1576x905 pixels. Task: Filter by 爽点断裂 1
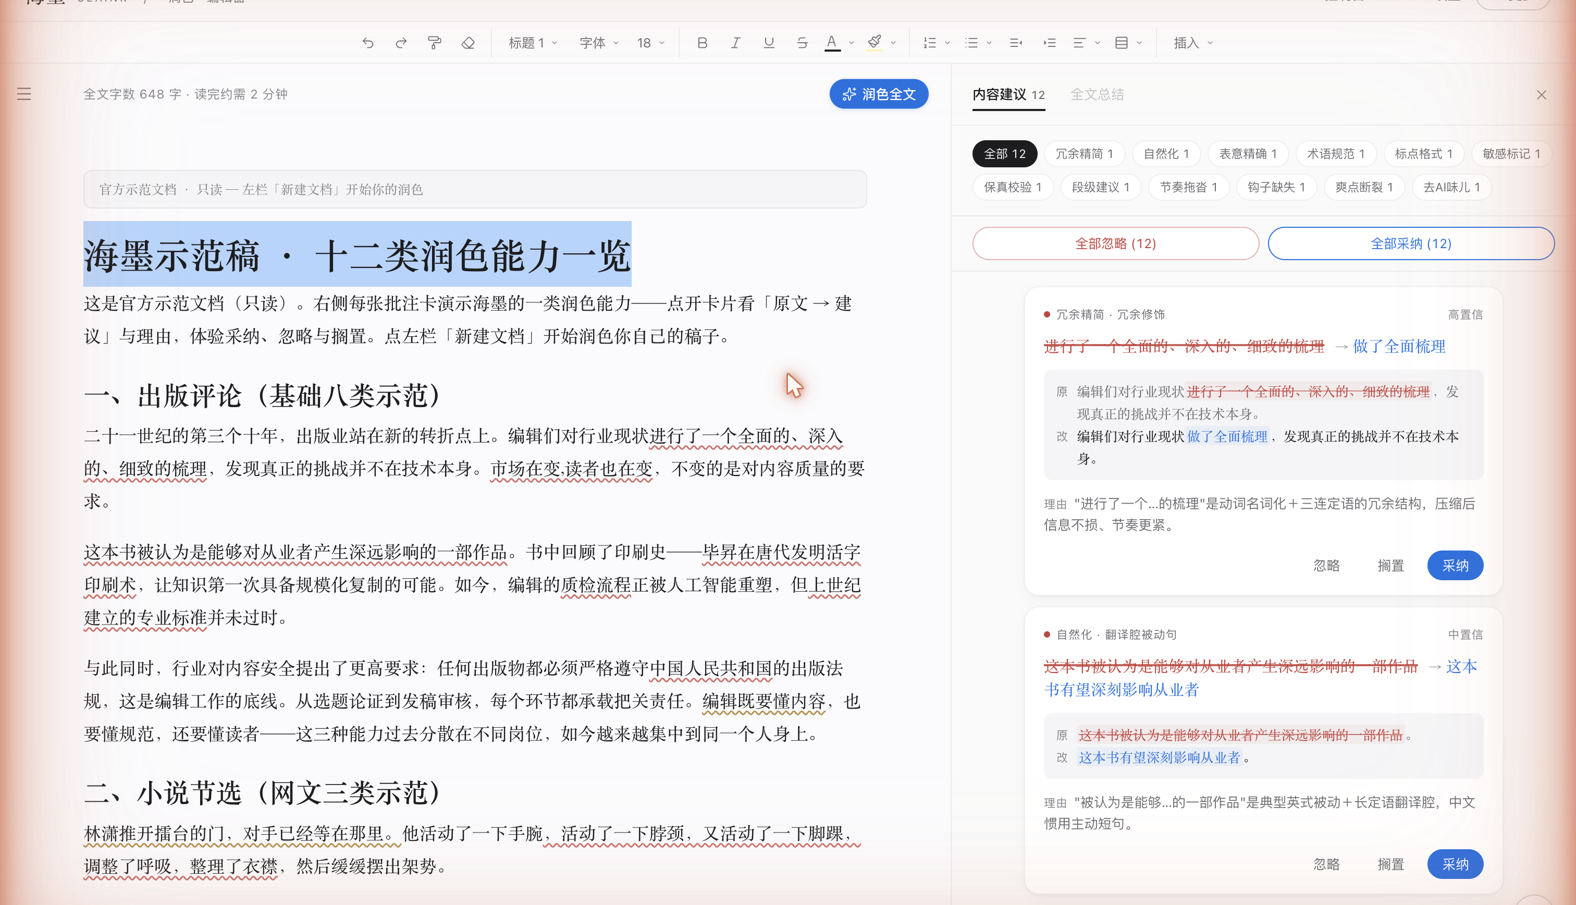pos(1364,187)
